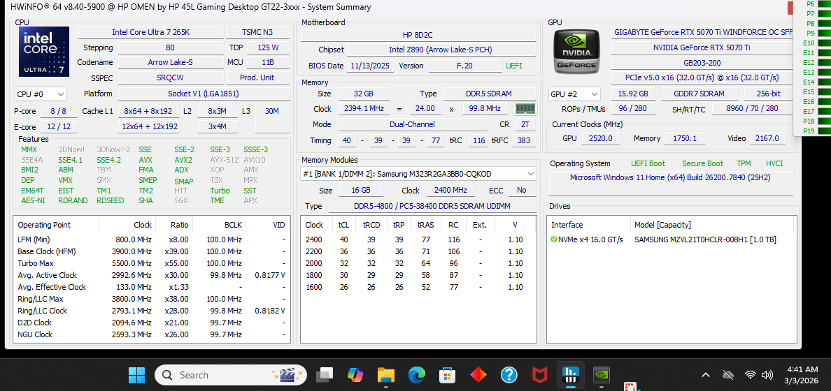
Task: Click the GB203-200 GPU chip field
Action: (x=702, y=62)
